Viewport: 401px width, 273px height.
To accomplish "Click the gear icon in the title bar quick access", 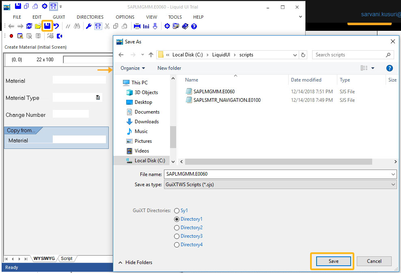I will (x=45, y=6).
